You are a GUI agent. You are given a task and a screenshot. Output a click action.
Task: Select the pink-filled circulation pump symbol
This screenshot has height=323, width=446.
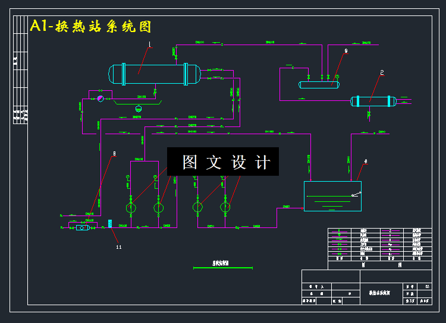pos(100,99)
